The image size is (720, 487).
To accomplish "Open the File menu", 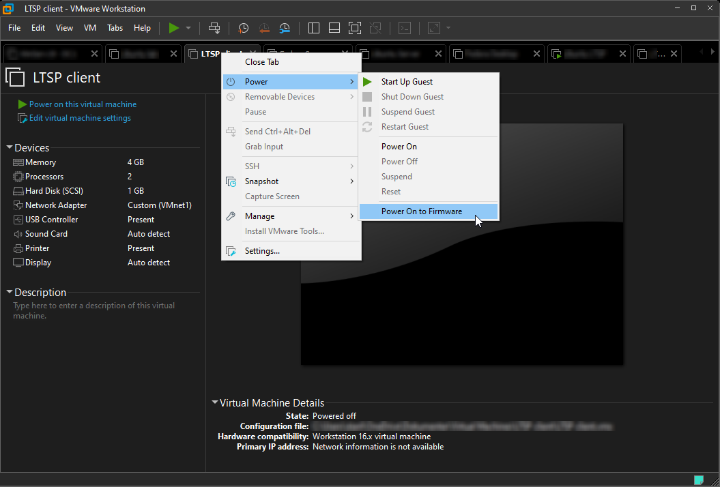I will pyautogui.click(x=14, y=28).
